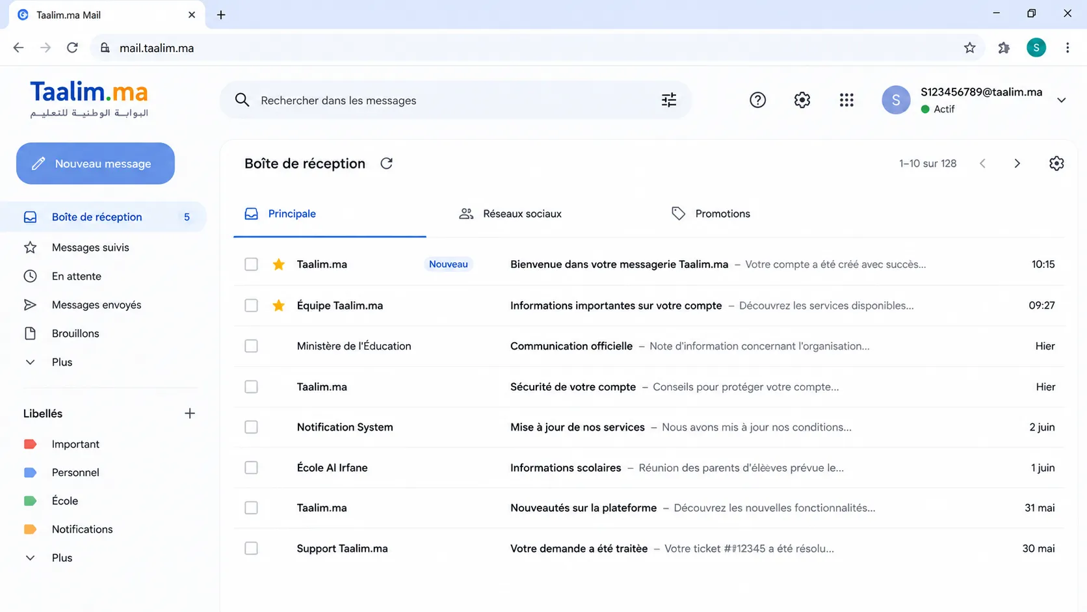Open the Communication officielle email
1087x612 pixels.
[649, 346]
